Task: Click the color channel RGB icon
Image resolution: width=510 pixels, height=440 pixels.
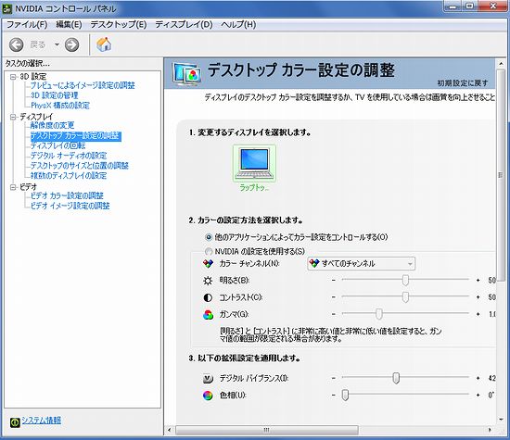Action: click(x=208, y=264)
